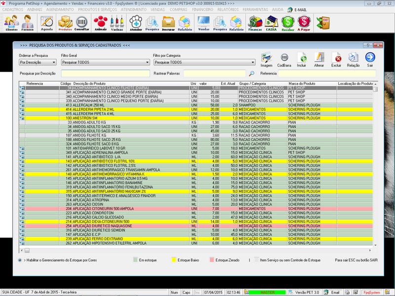Click the yellow Estoque Baixo color swatch
The height and width of the screenshot is (296, 395).
[174, 259]
